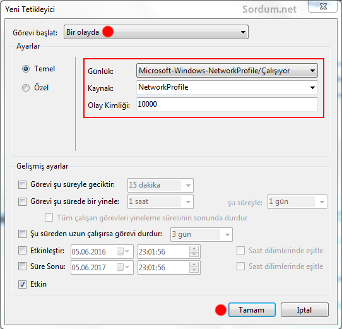Cancel using the İptal button
342x329 pixels.
point(305,310)
